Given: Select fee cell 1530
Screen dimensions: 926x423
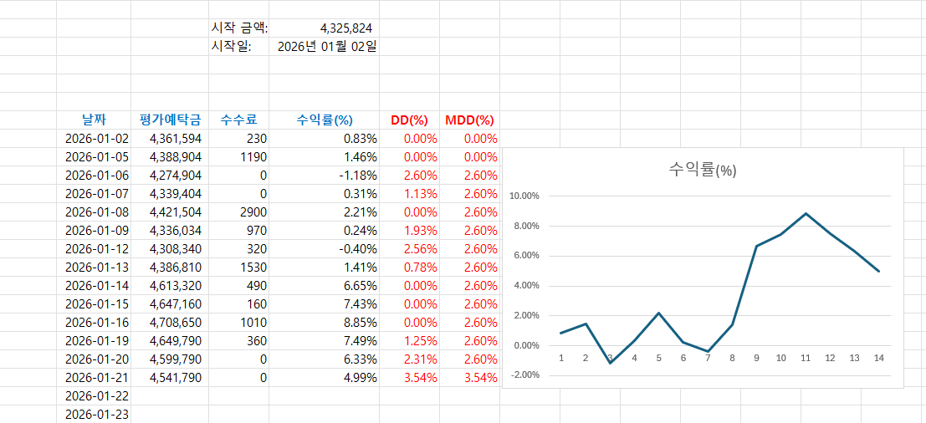Looking at the screenshot, I should coord(254,268).
